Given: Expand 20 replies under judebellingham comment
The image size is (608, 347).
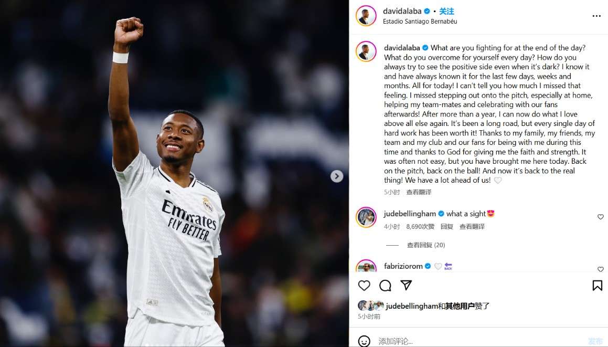Looking at the screenshot, I should pyautogui.click(x=426, y=245).
